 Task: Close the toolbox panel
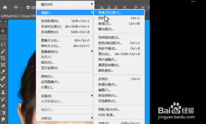pos(5,22)
